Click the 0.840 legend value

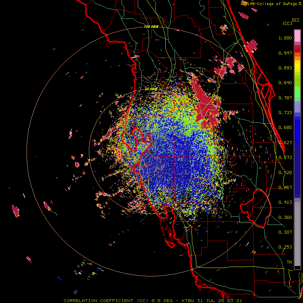pos(285,83)
